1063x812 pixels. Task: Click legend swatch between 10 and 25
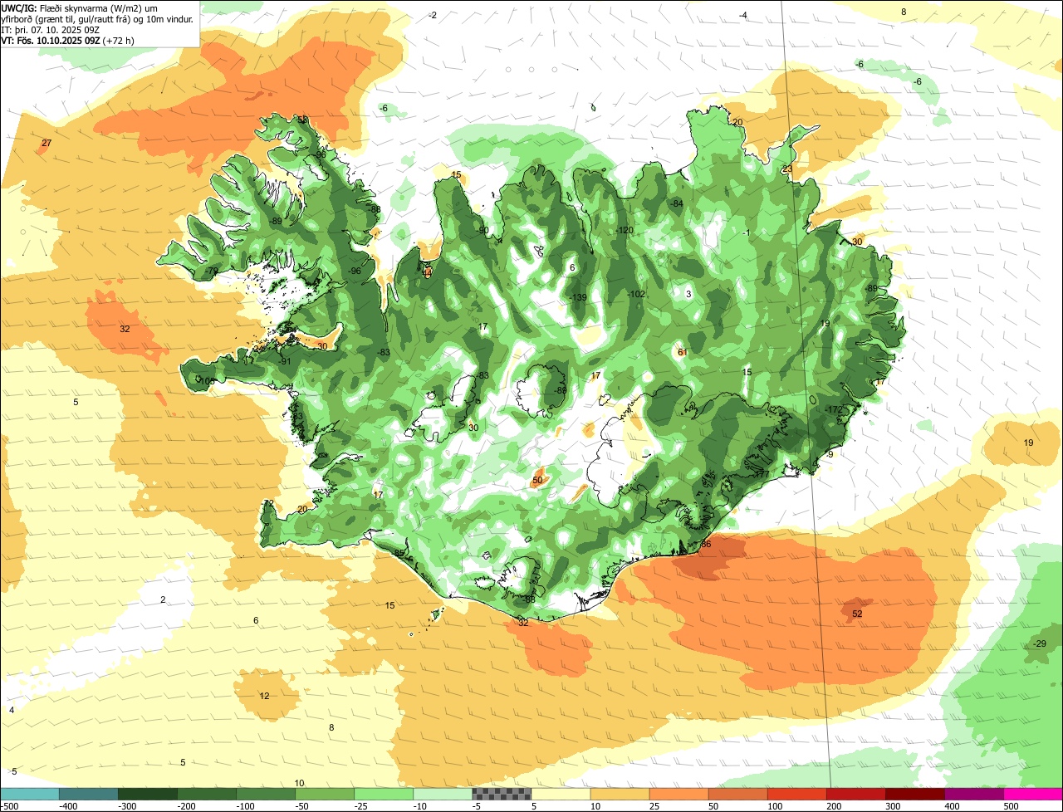620,795
